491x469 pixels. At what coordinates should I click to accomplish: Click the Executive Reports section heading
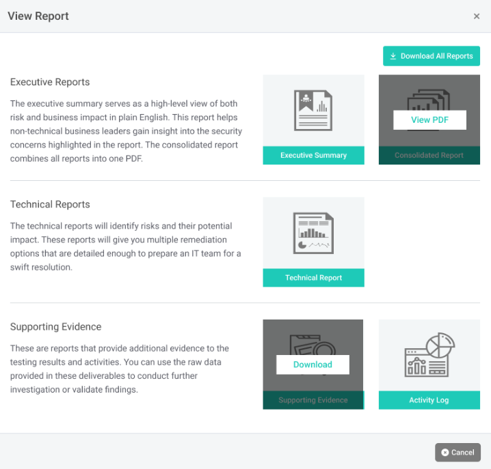pos(50,82)
